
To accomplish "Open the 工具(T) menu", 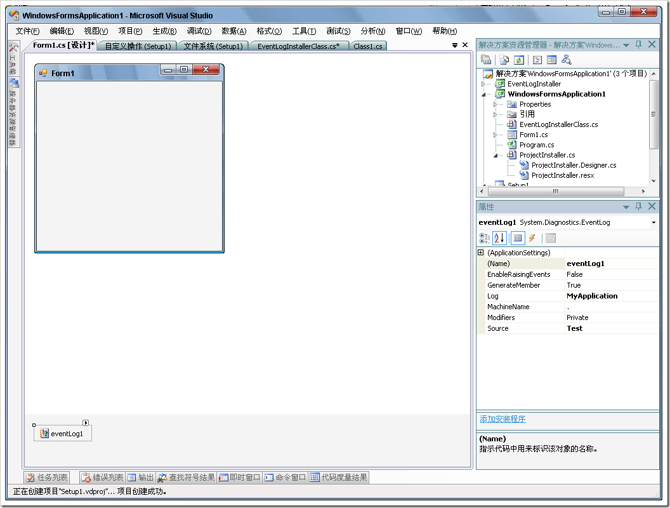I will [x=305, y=30].
